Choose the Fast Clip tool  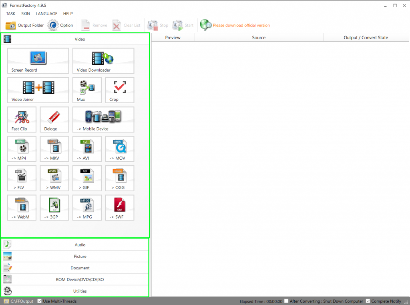pos(22,119)
